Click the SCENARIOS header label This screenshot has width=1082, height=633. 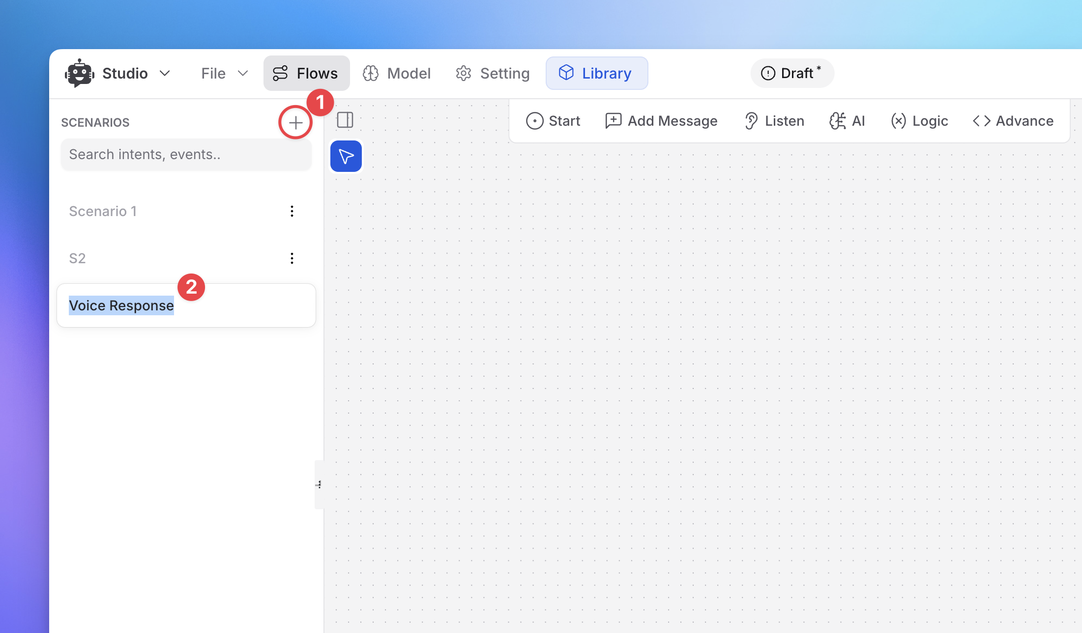coord(95,122)
